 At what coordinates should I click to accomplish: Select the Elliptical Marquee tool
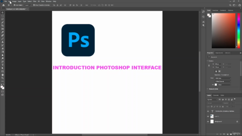(x=3, y=16)
